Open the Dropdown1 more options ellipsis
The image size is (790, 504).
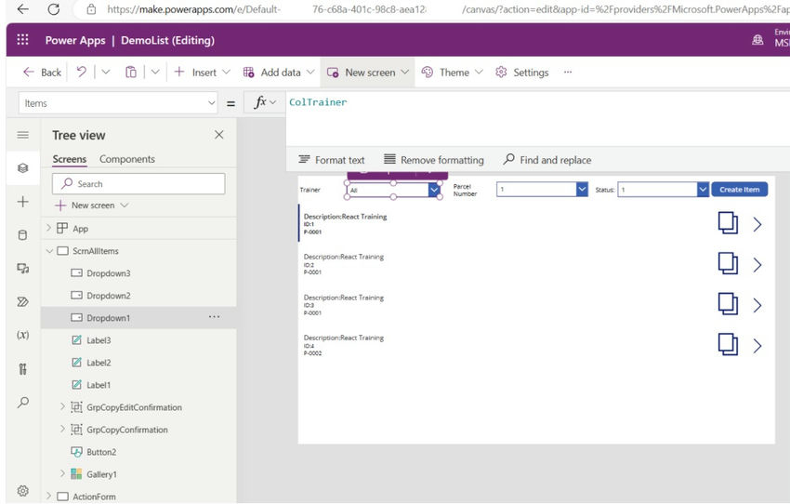coord(214,317)
